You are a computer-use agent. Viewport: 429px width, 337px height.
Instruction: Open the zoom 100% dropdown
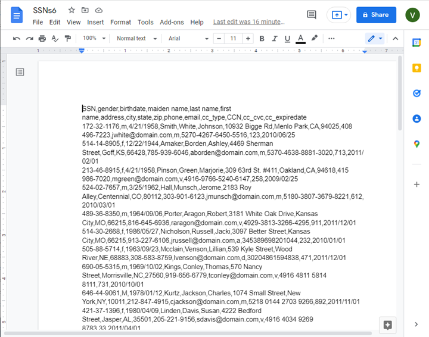click(x=93, y=39)
